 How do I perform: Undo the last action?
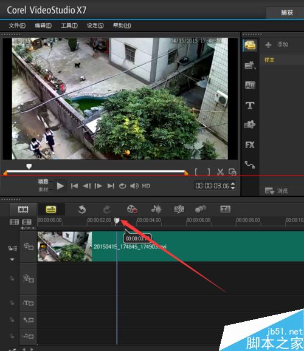click(82, 210)
